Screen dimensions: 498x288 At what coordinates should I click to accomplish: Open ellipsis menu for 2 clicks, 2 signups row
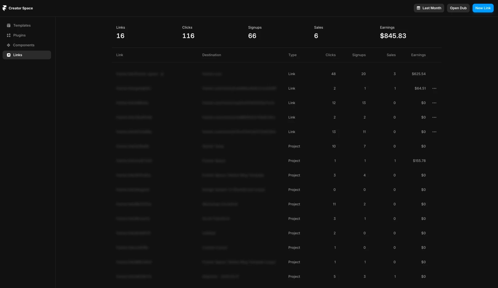click(434, 117)
